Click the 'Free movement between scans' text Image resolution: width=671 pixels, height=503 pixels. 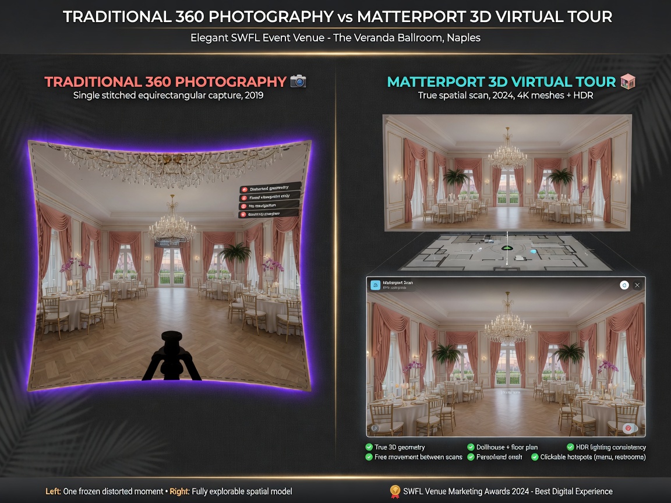419,457
